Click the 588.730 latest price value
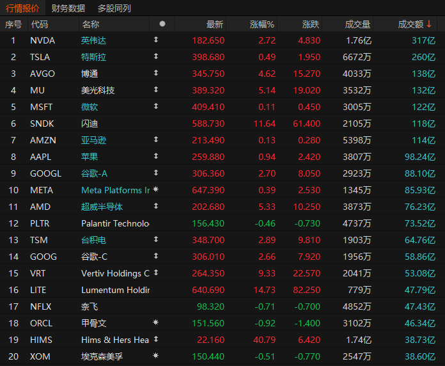The height and width of the screenshot is (366, 445). tap(208, 123)
